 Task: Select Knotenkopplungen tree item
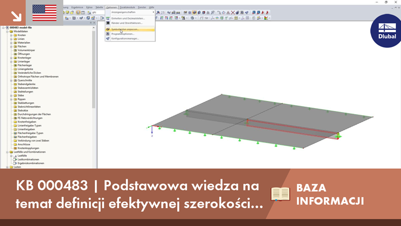coord(28,148)
